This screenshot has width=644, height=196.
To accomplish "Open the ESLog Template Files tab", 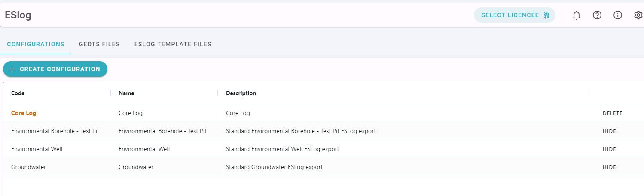I will (173, 44).
